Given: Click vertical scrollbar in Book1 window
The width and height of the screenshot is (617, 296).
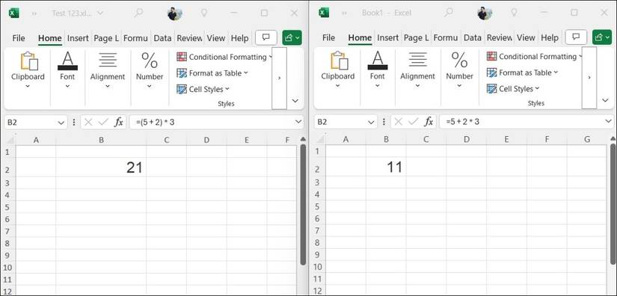Looking at the screenshot, I should (x=613, y=204).
